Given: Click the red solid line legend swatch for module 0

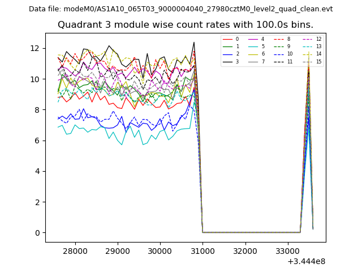Looking at the screenshot, I should click(x=229, y=39).
